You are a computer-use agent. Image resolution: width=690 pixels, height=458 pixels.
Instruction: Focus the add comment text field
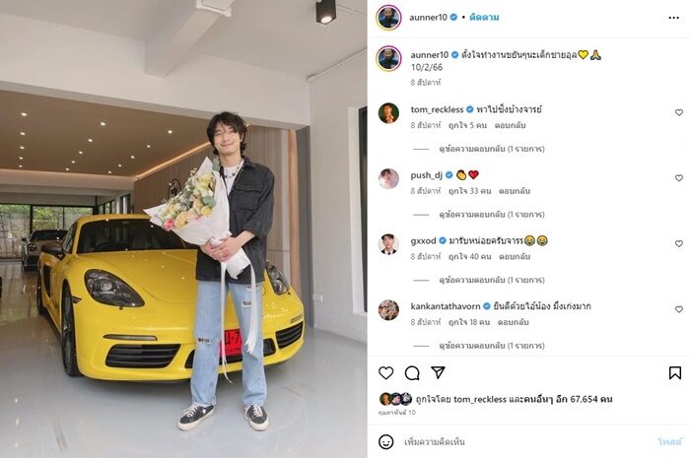525,441
